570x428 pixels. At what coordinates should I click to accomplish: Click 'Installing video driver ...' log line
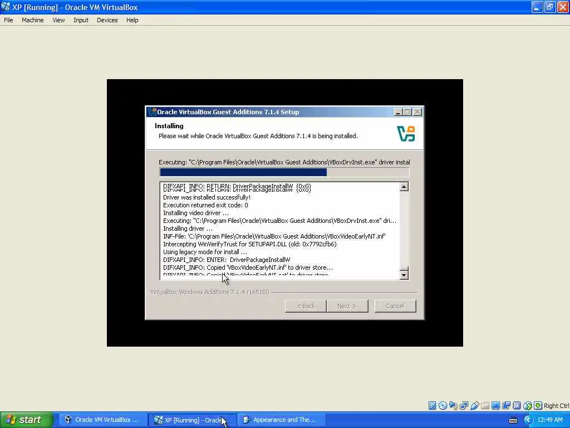[196, 213]
